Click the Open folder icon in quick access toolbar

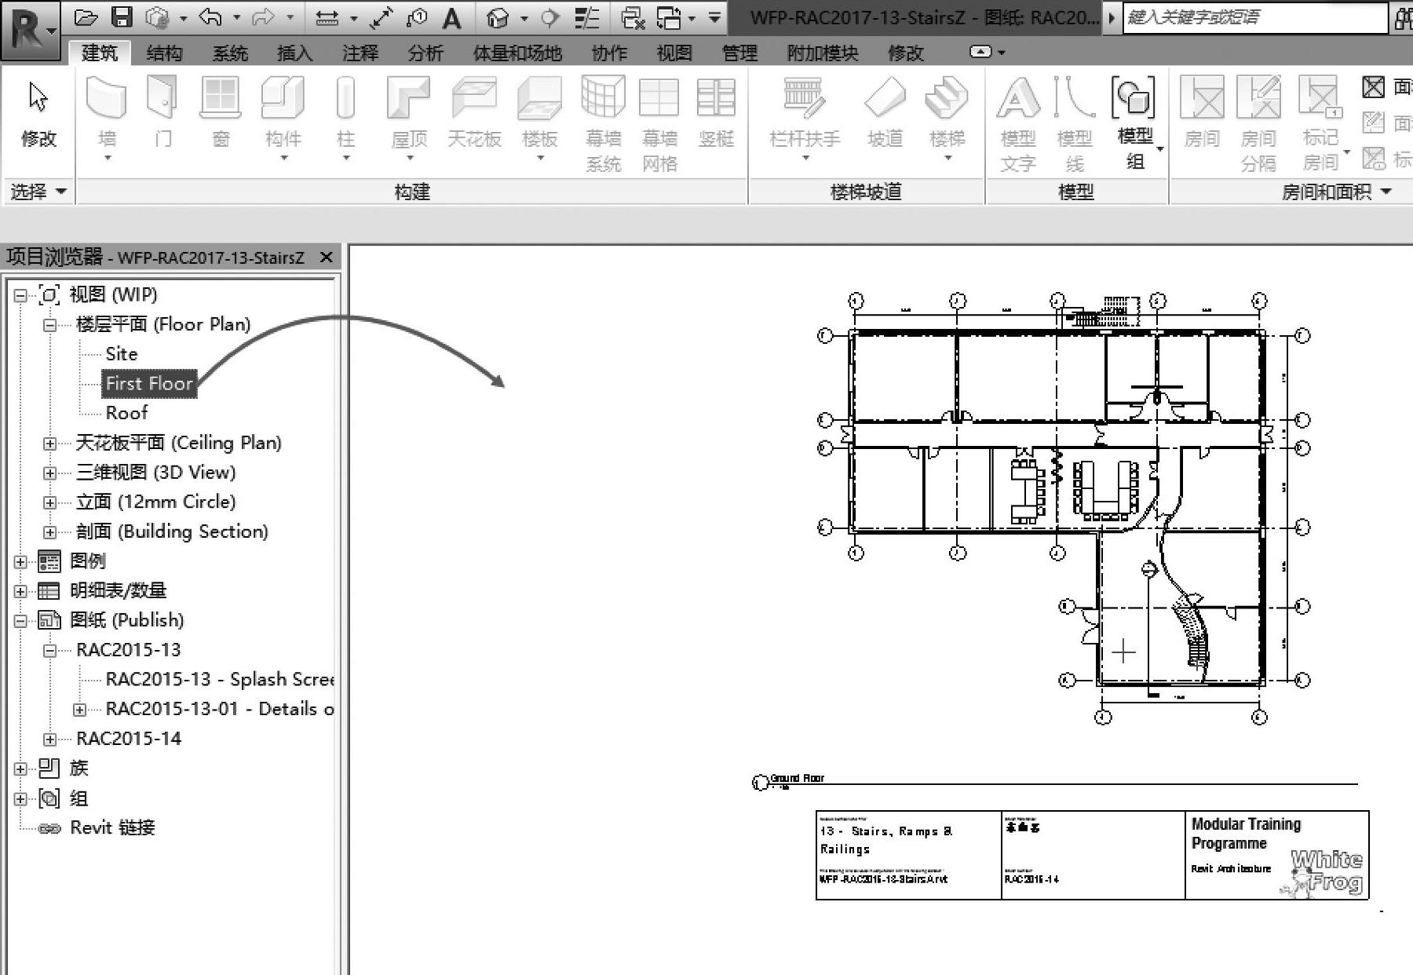click(x=86, y=17)
